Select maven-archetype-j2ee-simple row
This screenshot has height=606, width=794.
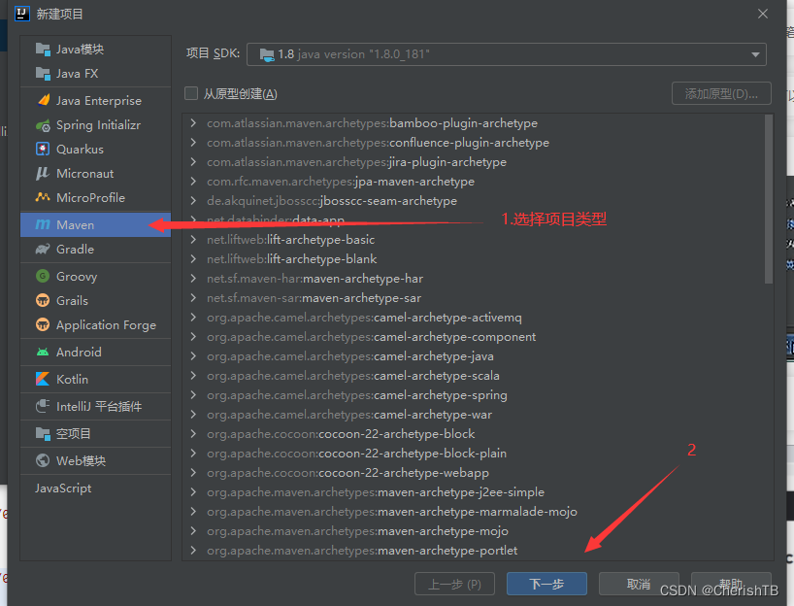474,492
